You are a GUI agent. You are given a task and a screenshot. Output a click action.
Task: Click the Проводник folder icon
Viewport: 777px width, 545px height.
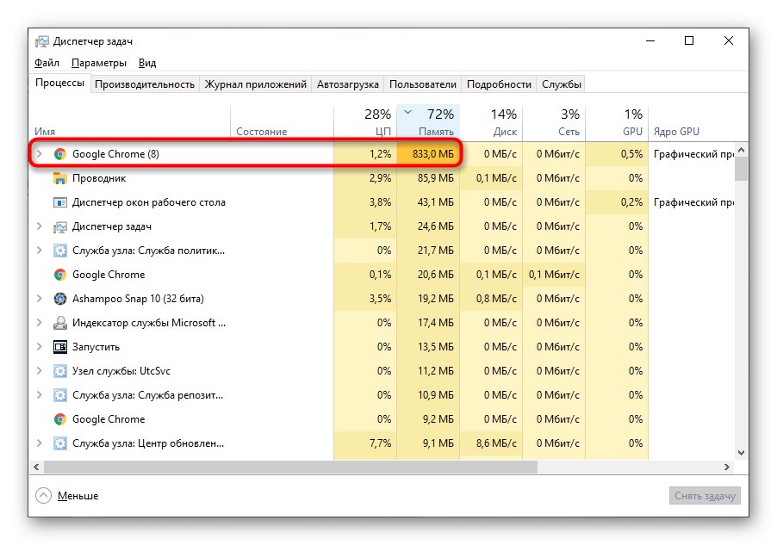(60, 178)
